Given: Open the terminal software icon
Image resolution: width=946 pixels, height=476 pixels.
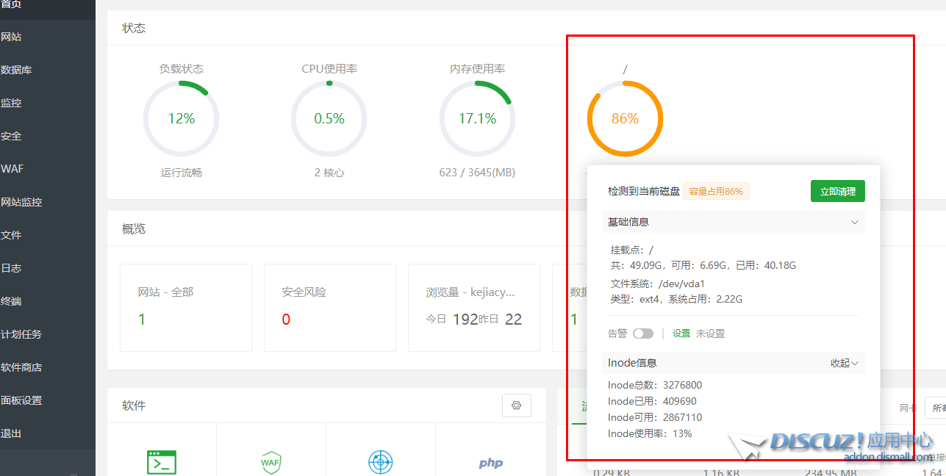Looking at the screenshot, I should (x=162, y=462).
